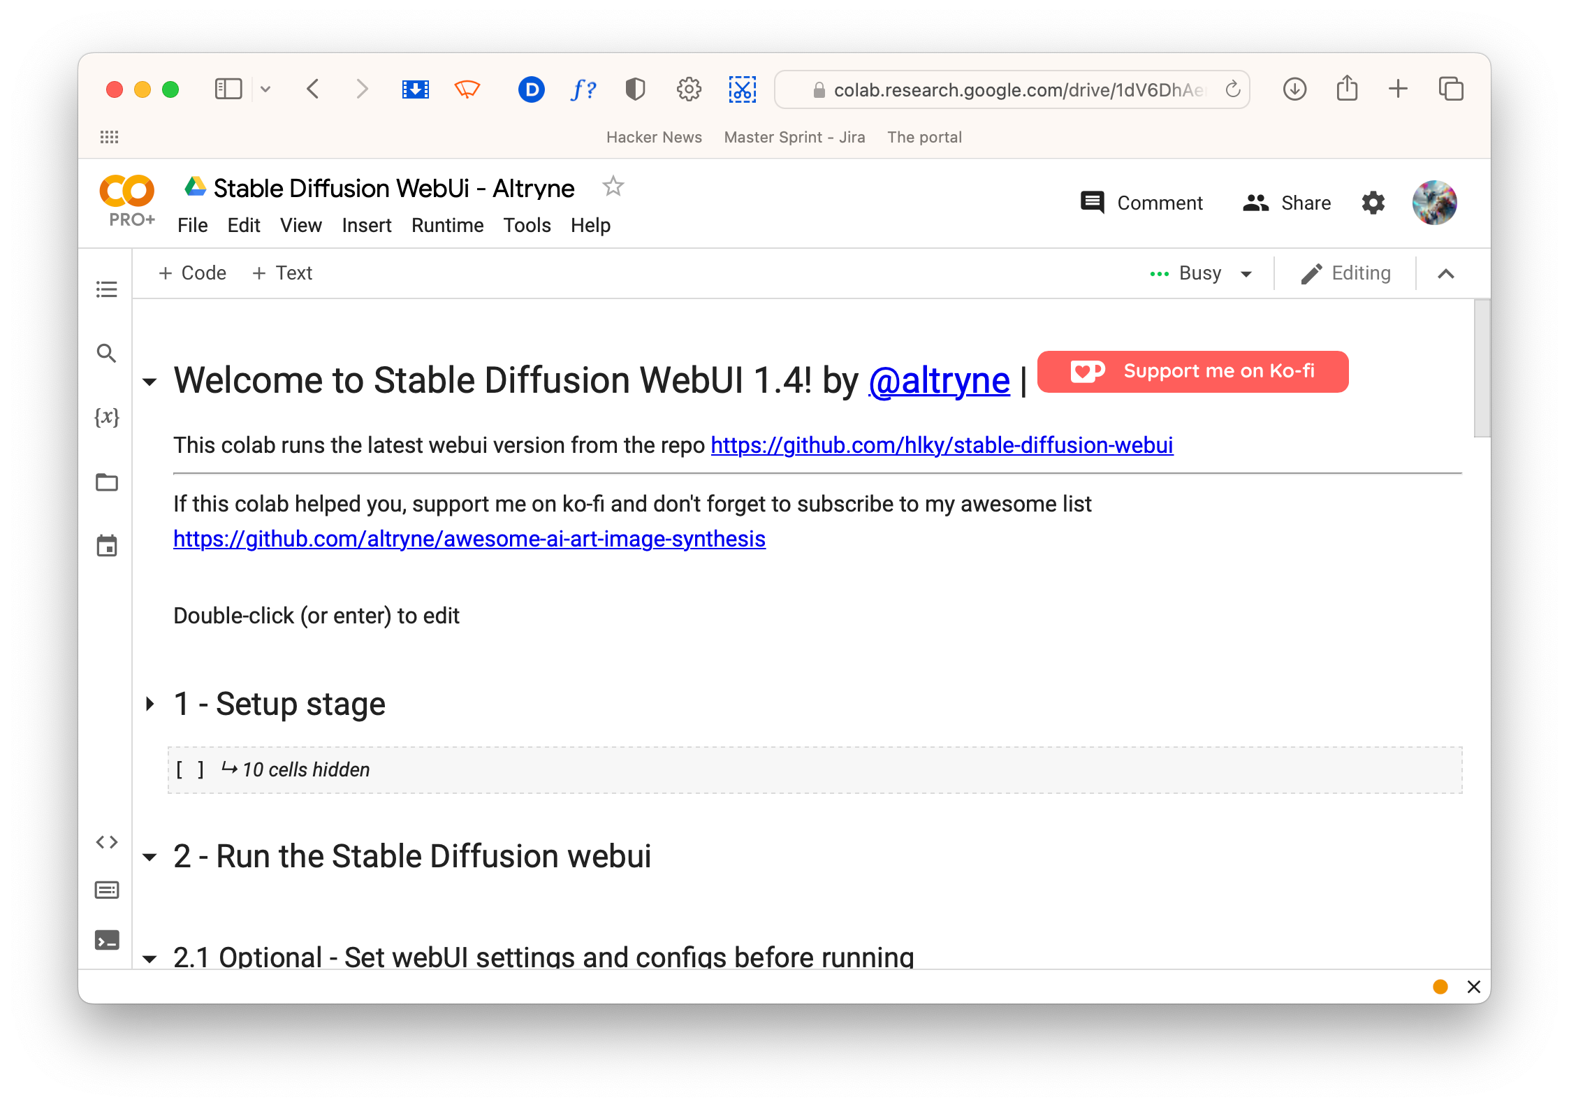Screen dimensions: 1569x1107
Task: Click the blue D extension icon
Action: click(531, 89)
